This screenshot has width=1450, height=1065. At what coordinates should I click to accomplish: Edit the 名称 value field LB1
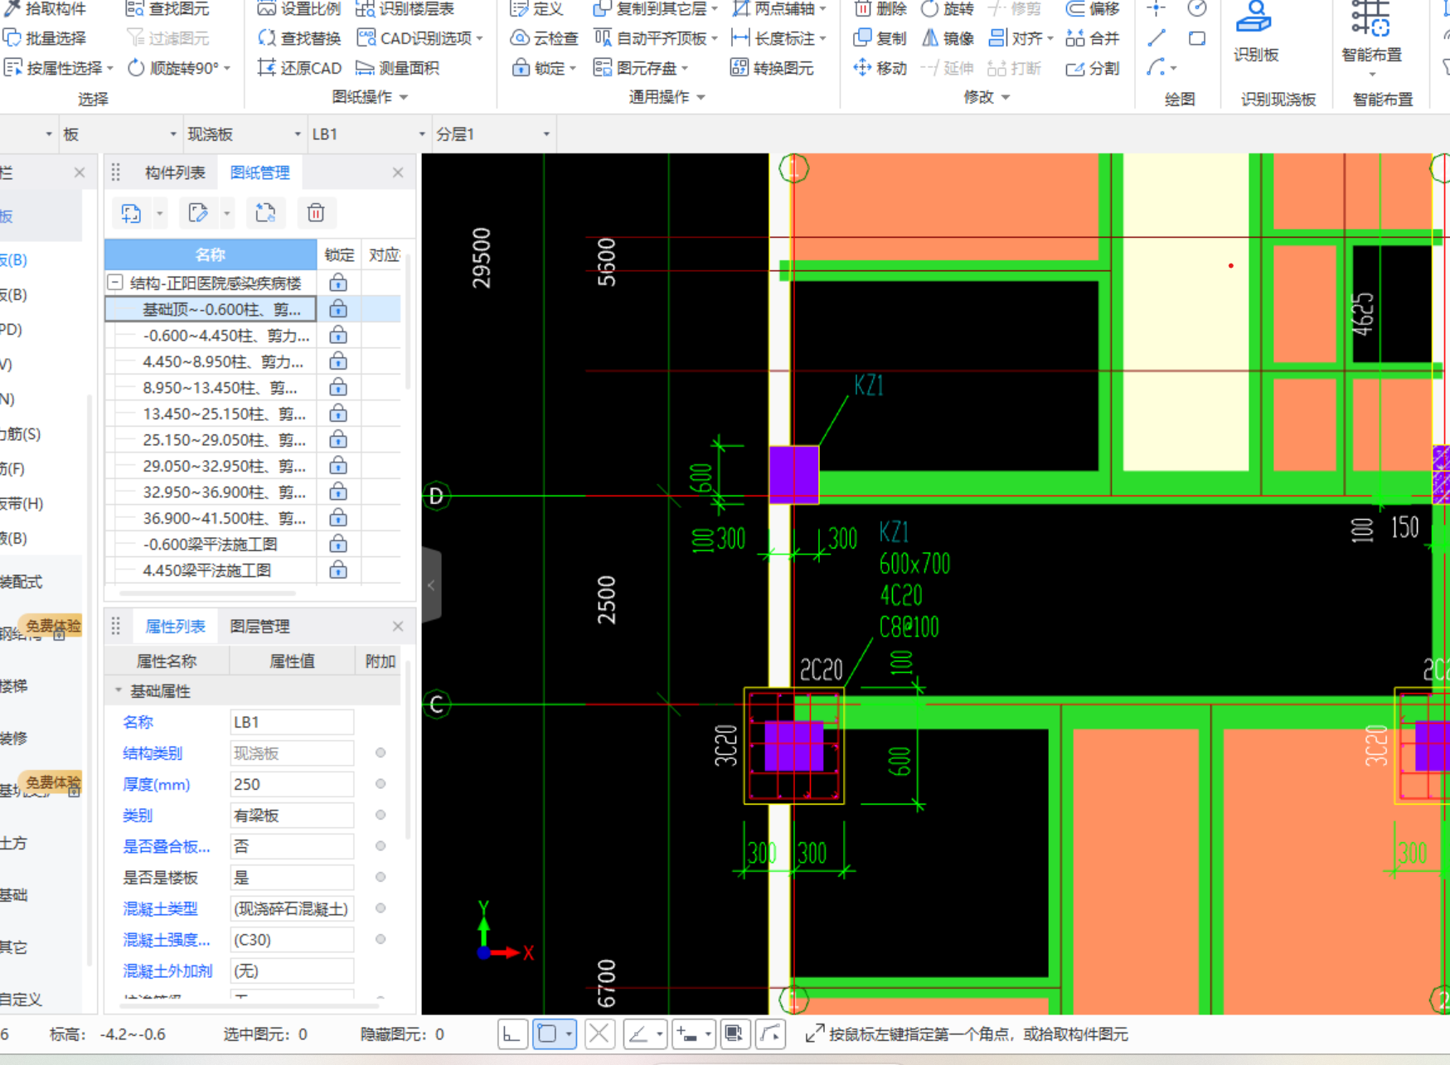tap(292, 722)
